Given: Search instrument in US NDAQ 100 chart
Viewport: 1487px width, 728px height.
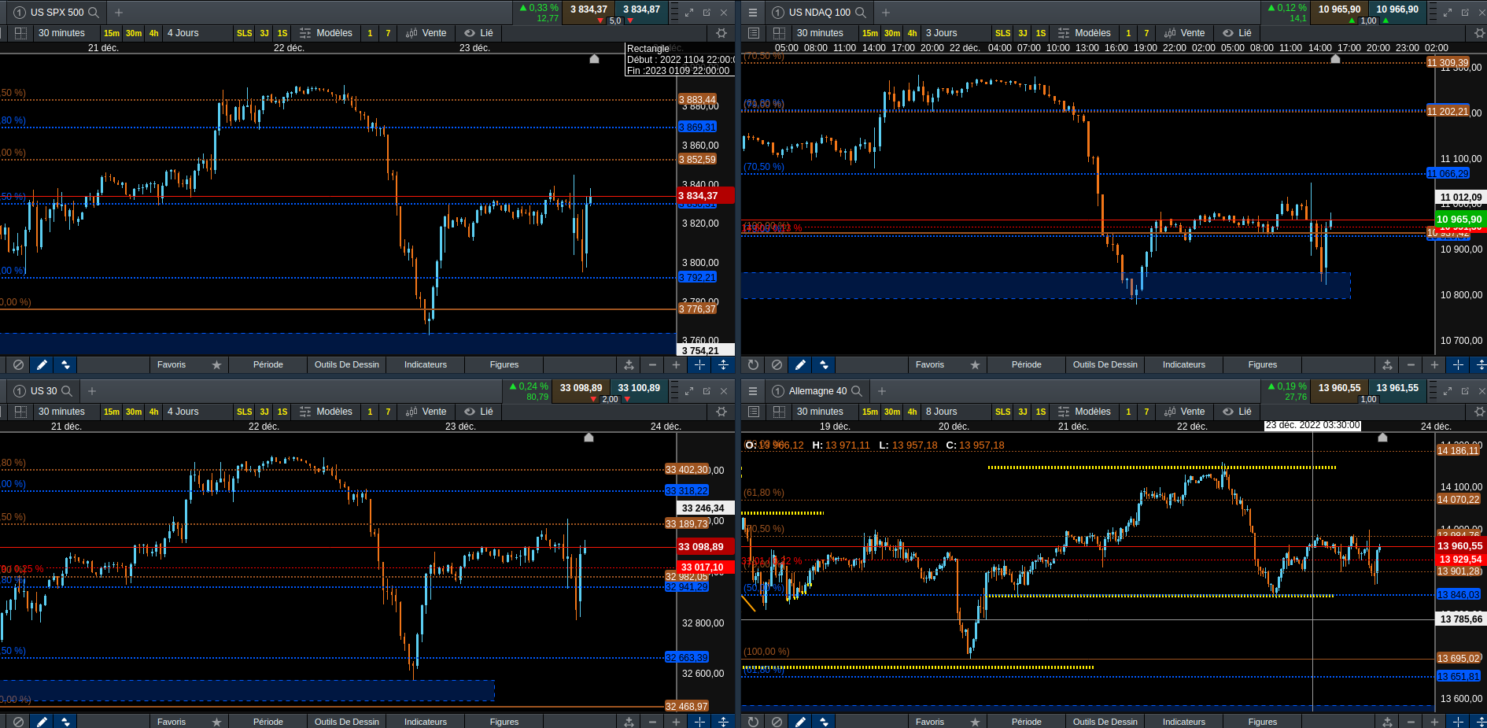Looking at the screenshot, I should tap(861, 13).
